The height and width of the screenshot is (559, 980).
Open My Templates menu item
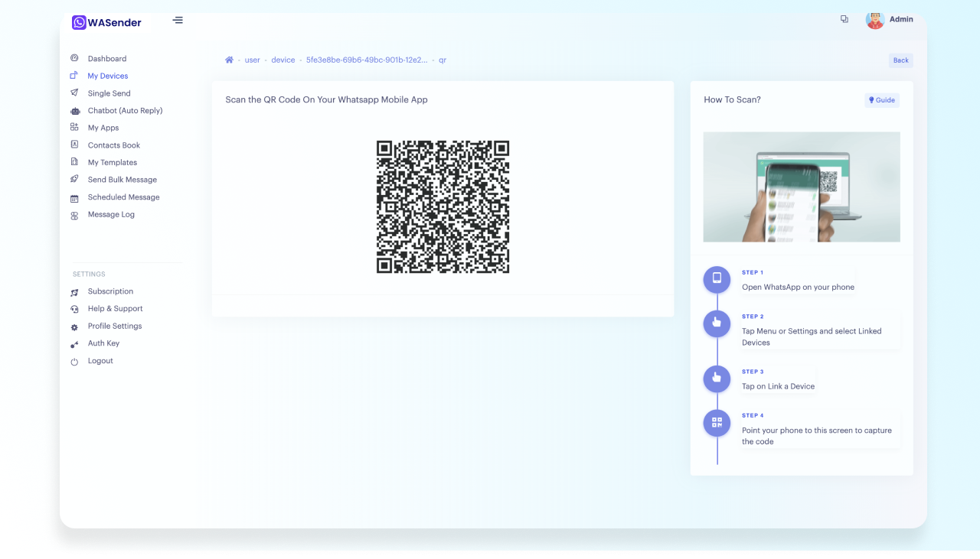pyautogui.click(x=113, y=162)
